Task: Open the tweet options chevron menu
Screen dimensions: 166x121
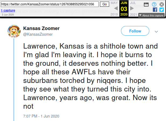Action: (156, 31)
